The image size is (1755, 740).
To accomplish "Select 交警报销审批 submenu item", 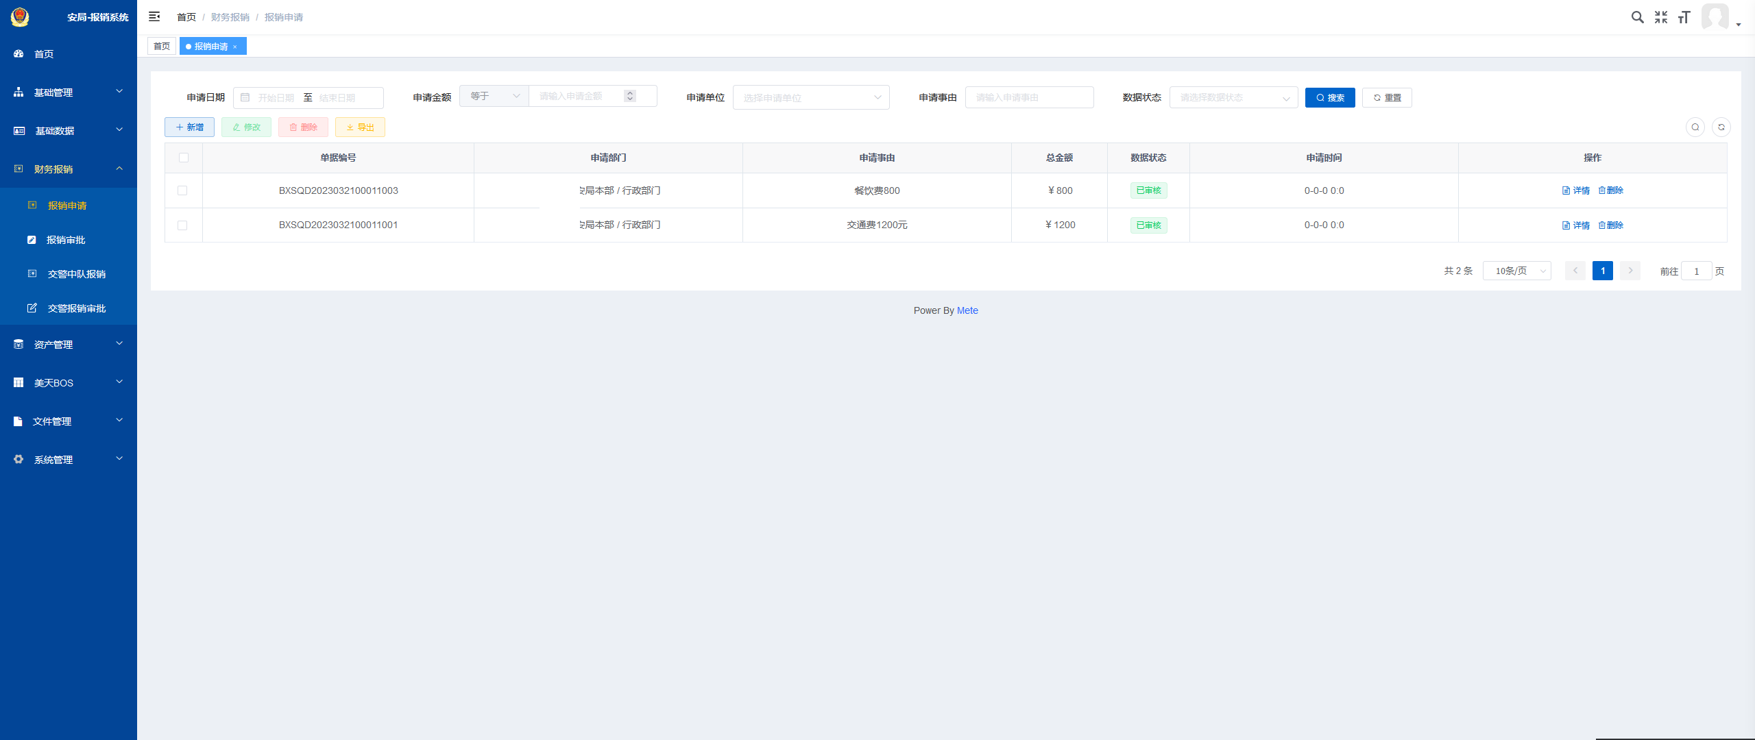I will (x=69, y=308).
